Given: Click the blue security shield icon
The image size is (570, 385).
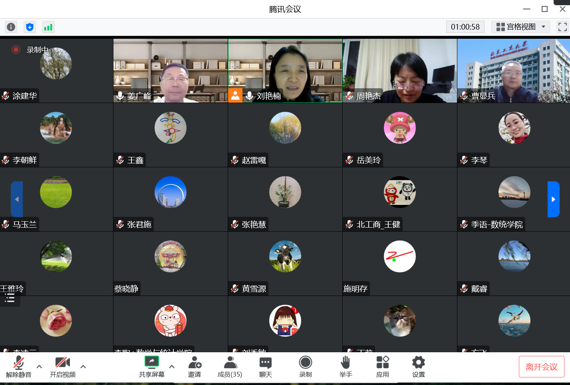Looking at the screenshot, I should (x=30, y=27).
